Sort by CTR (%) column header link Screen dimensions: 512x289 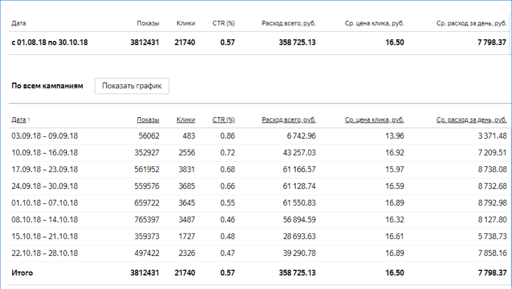click(x=223, y=120)
